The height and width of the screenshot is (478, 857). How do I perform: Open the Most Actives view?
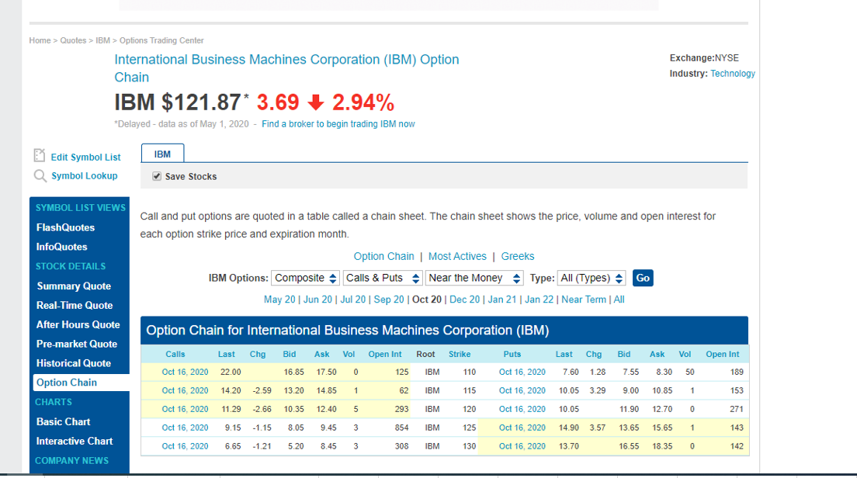click(457, 256)
